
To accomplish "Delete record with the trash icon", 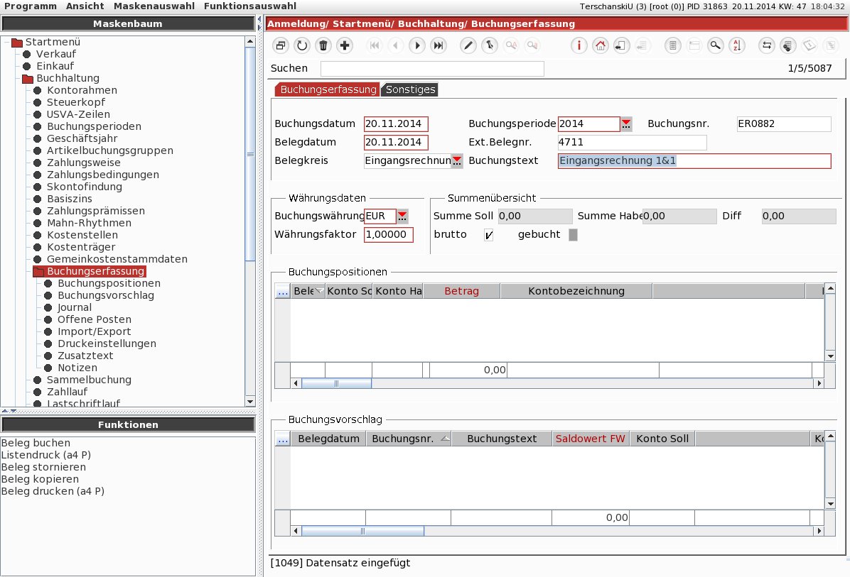I will tap(323, 45).
